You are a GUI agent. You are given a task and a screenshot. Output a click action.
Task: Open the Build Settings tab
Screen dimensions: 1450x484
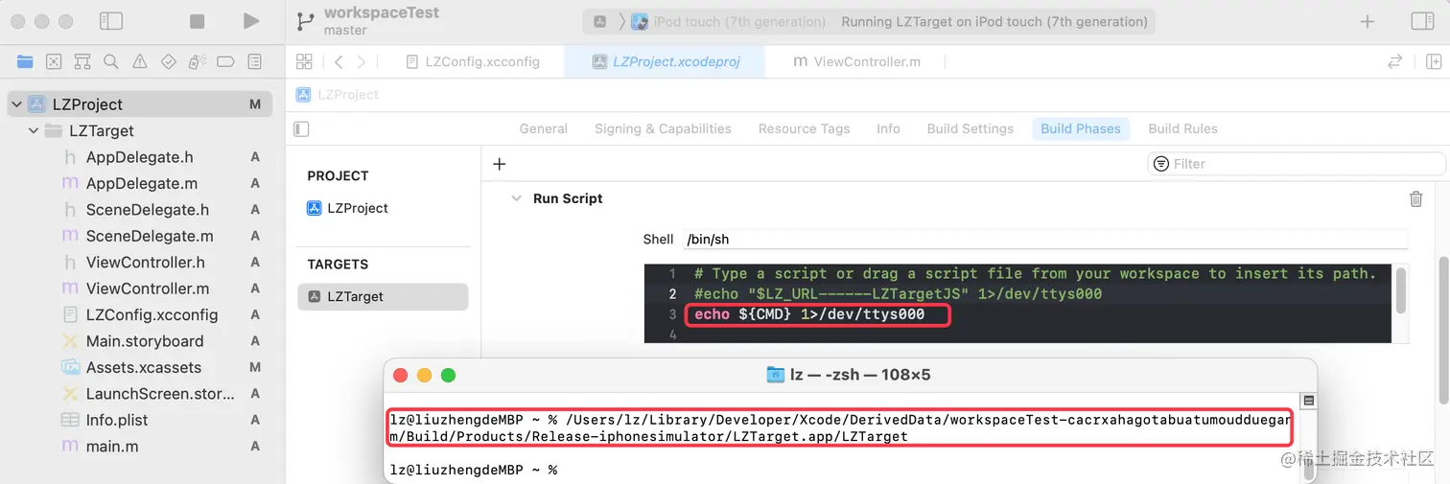tap(970, 128)
